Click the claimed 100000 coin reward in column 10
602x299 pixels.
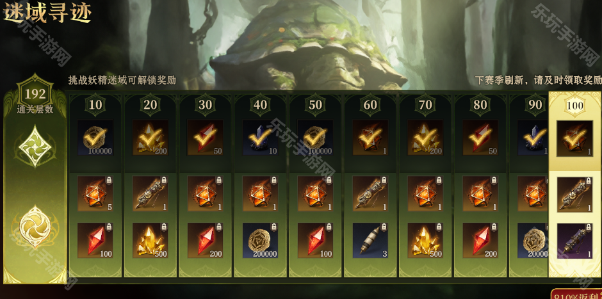point(95,138)
